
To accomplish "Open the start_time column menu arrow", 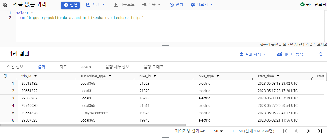I will click(278, 76).
